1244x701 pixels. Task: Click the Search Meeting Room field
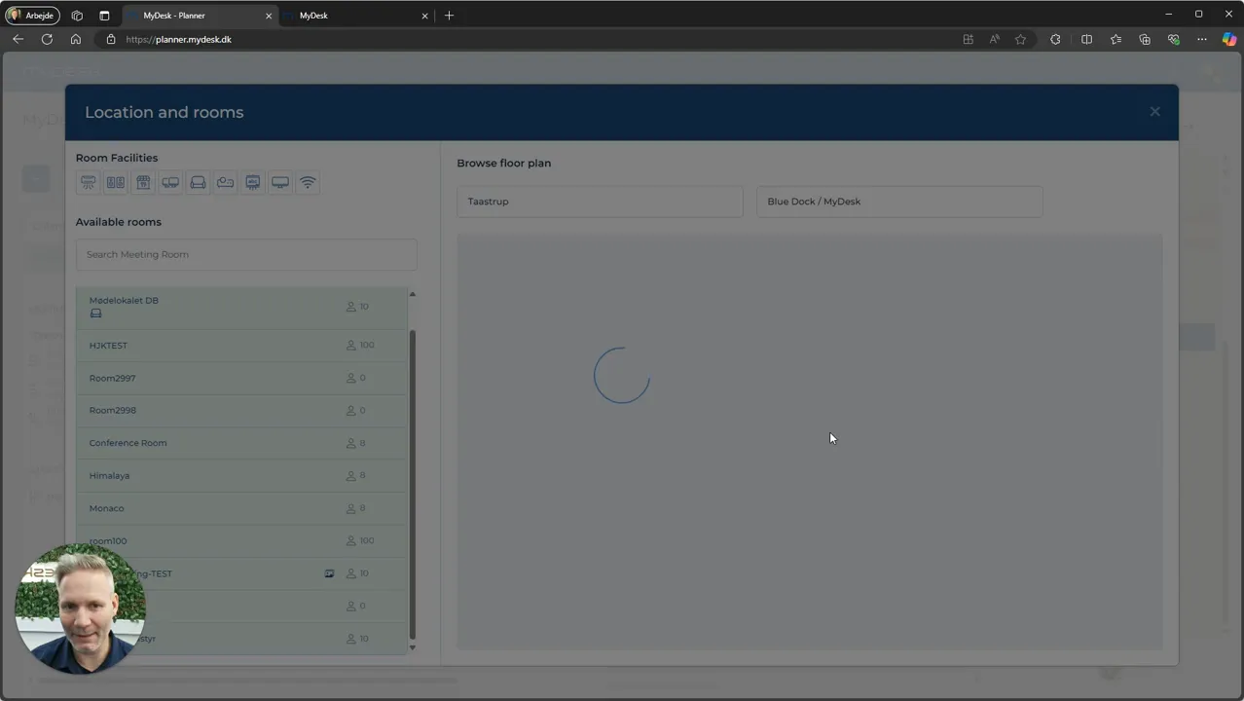pyautogui.click(x=246, y=254)
